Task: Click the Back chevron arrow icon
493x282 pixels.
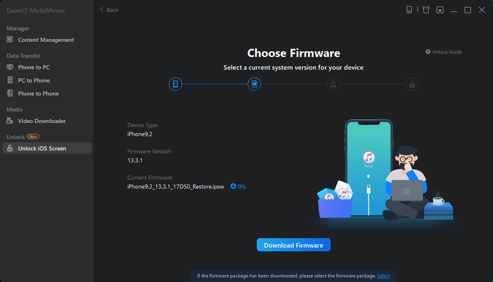Action: click(x=102, y=10)
